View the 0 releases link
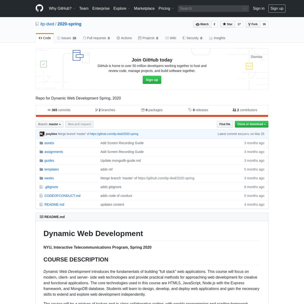This screenshot has height=304, width=304. (198, 110)
